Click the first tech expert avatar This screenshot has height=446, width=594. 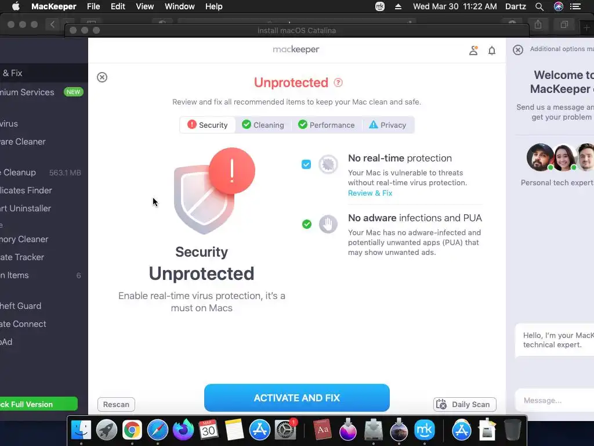click(x=540, y=157)
